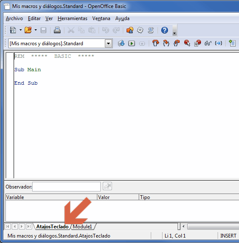This screenshot has width=239, height=243.
Task: Click the Stop macro icon
Action: [x=142, y=44]
